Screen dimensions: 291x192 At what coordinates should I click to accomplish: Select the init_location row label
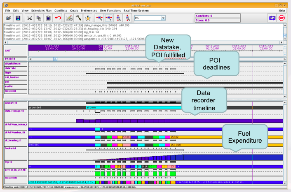pyautogui.click(x=16, y=78)
